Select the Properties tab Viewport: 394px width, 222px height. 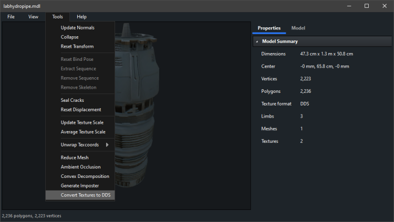point(269,28)
